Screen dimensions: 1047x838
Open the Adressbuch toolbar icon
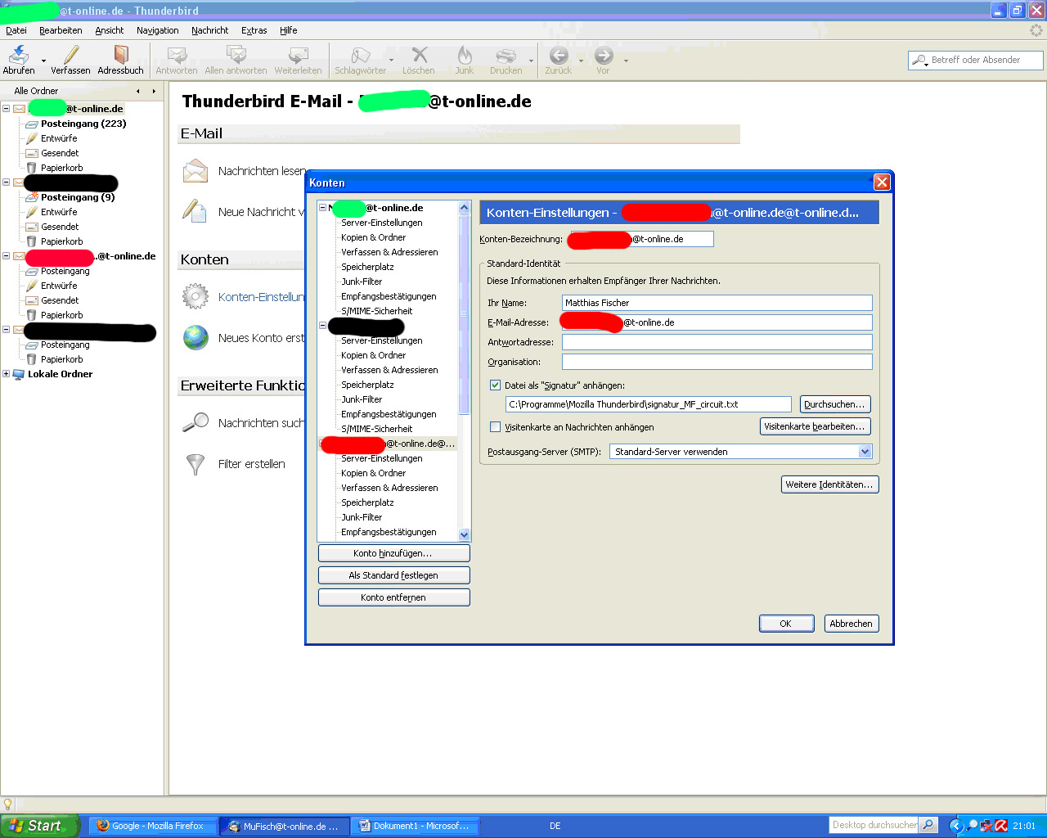coord(121,55)
